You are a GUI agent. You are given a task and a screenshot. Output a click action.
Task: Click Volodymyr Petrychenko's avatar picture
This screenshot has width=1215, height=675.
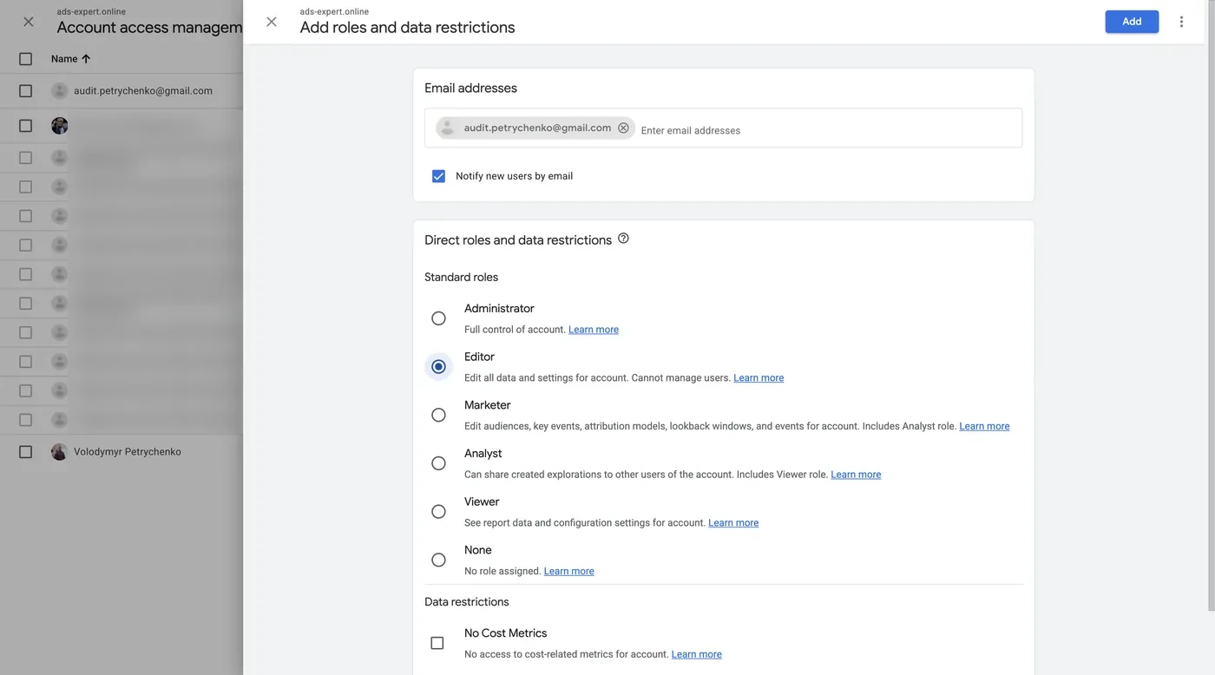tap(59, 452)
